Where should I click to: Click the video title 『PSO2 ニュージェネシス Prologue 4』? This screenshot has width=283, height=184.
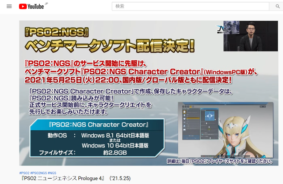75,178
